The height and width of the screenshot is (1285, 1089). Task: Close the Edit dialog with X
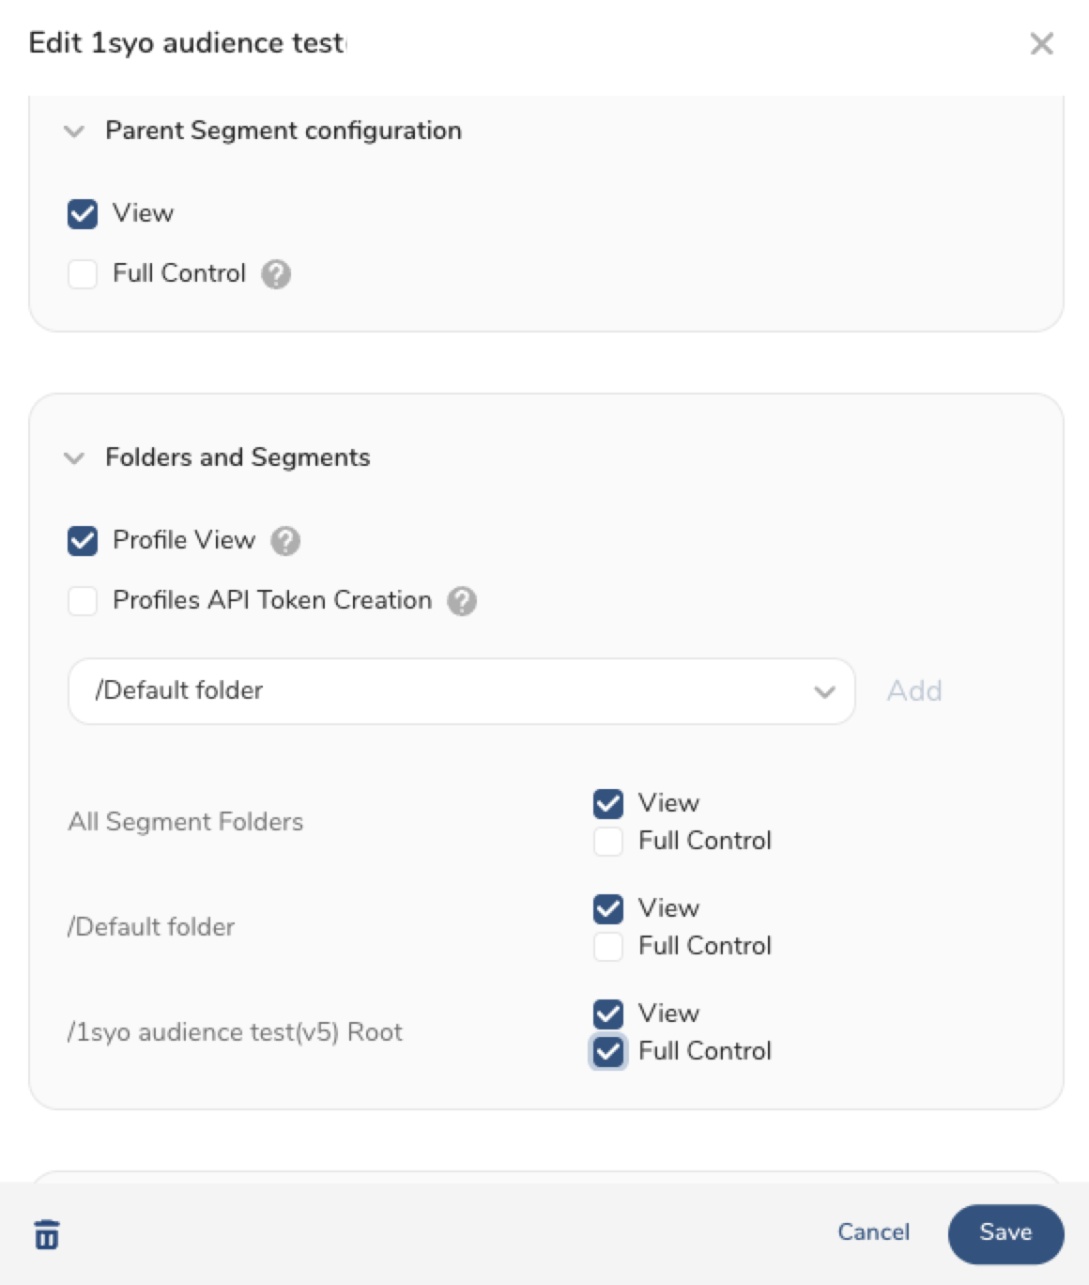click(1041, 44)
